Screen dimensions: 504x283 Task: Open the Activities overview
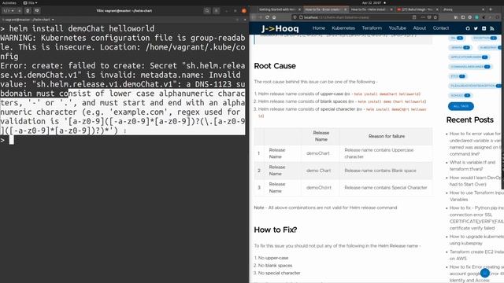tap(9, 3)
